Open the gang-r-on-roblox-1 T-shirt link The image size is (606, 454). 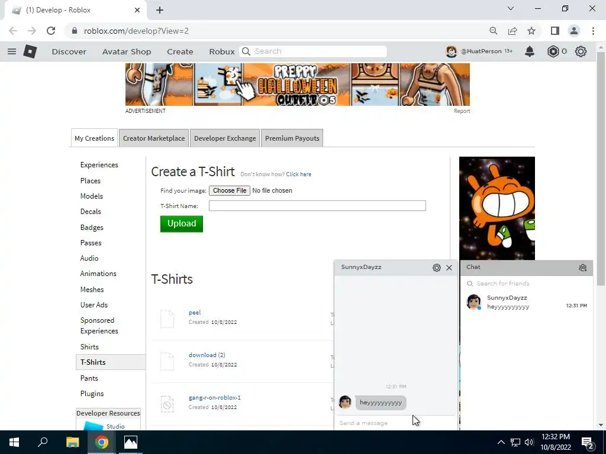tap(215, 397)
